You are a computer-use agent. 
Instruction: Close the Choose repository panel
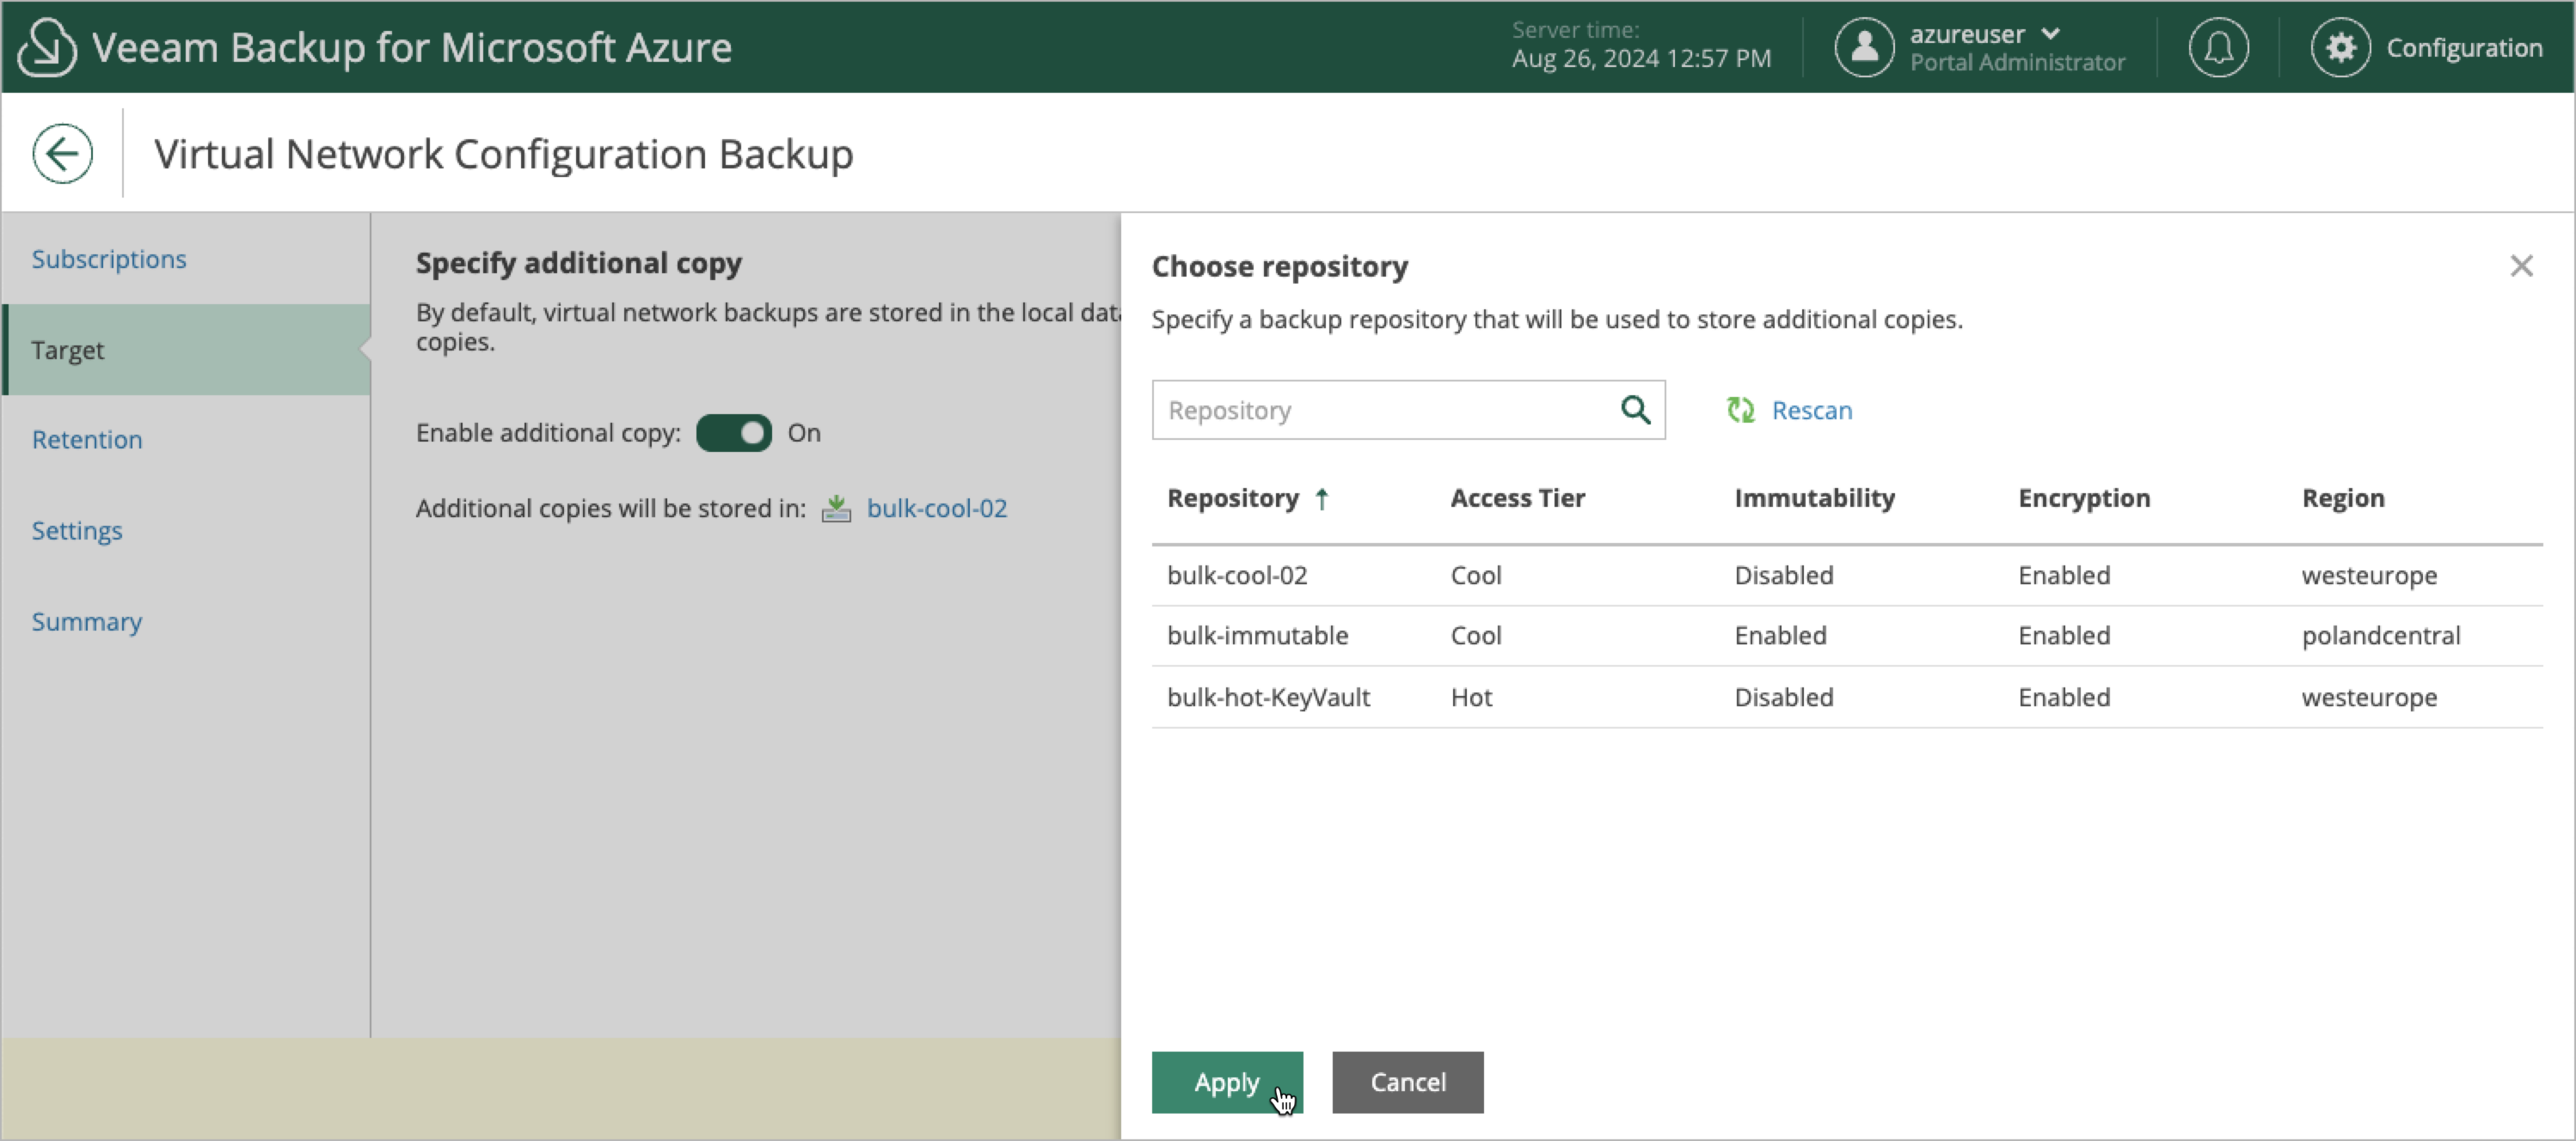2521,265
